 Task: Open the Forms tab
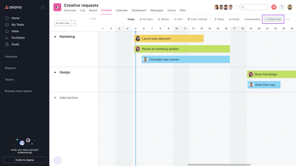171,10
